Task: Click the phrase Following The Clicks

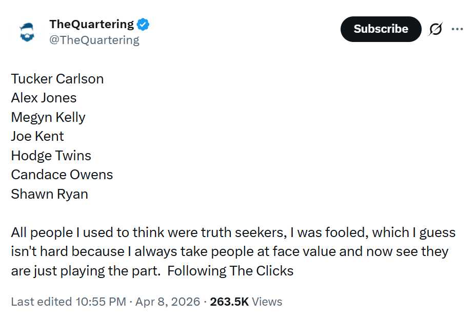Action: 230,271
